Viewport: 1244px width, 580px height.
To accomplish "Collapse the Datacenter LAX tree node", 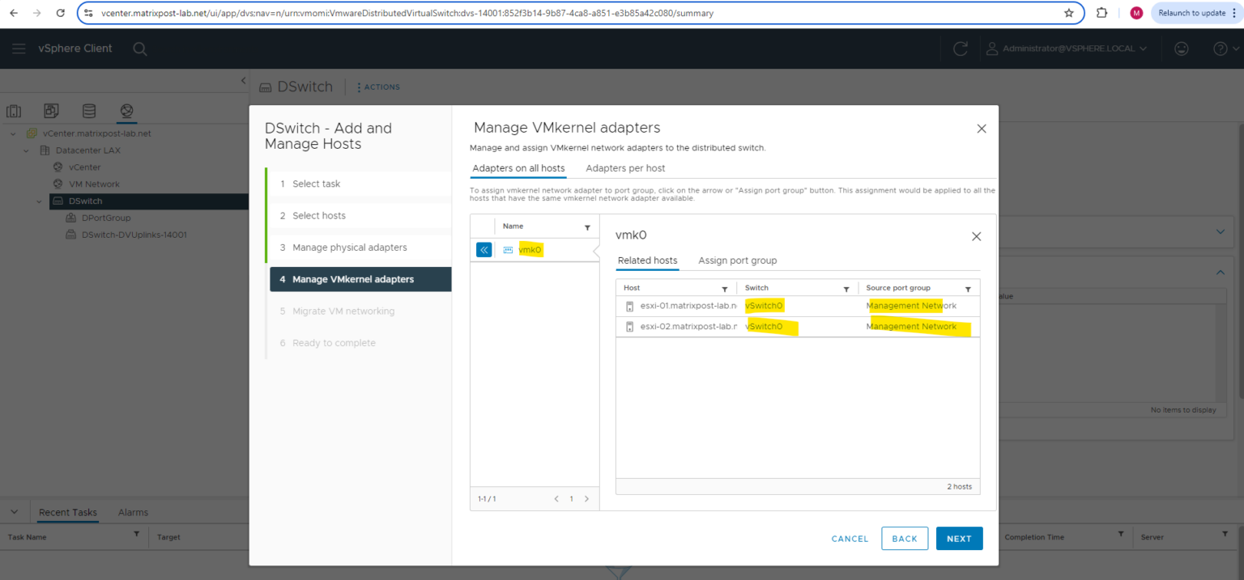I will tap(25, 150).
